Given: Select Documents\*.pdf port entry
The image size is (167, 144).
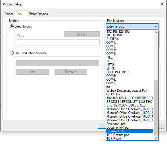Looking at the screenshot, I should [130, 128].
